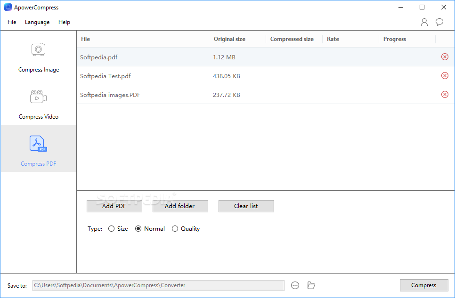Screen dimensions: 455x298
Task: Select the Softpedia images.PDF file row
Action: tap(266, 95)
